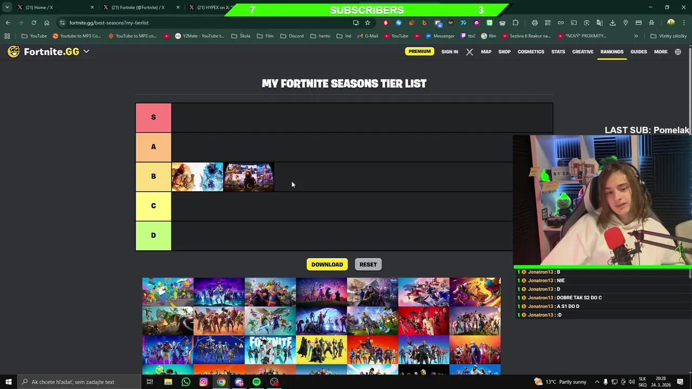Click the yellow DOWNLOAD button

[327, 265]
